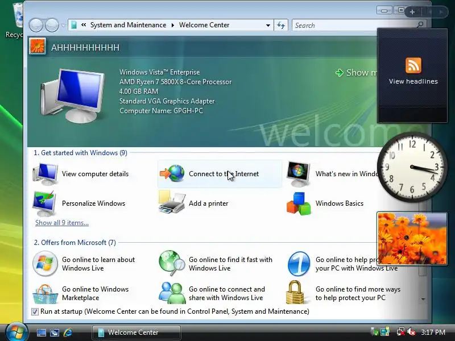Click the orange flowers slideshow gadget
This screenshot has height=341, width=455.
(412, 238)
